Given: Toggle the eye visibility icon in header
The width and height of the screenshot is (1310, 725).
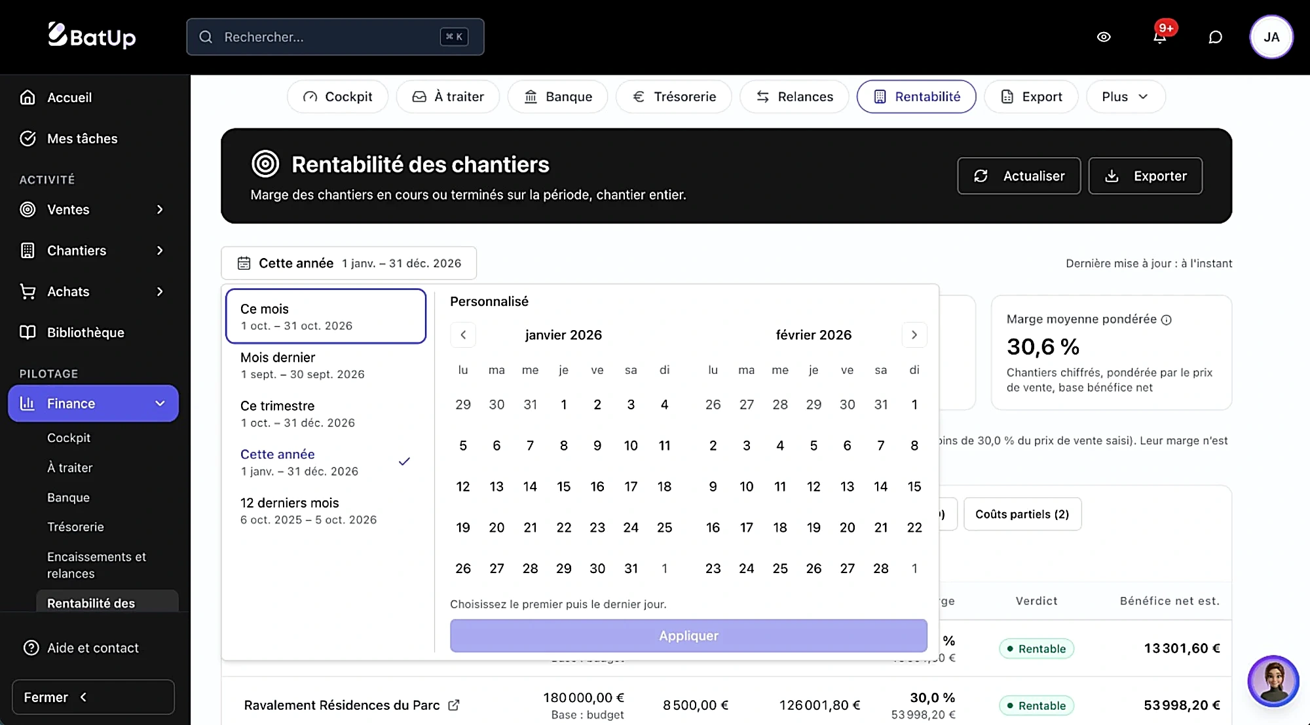Looking at the screenshot, I should [x=1104, y=37].
